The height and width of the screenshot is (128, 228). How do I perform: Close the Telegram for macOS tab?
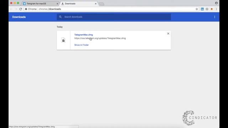(57, 4)
